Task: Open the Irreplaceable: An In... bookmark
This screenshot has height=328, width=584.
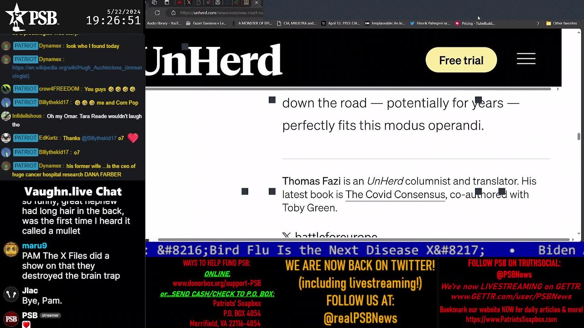Action: pos(385,23)
